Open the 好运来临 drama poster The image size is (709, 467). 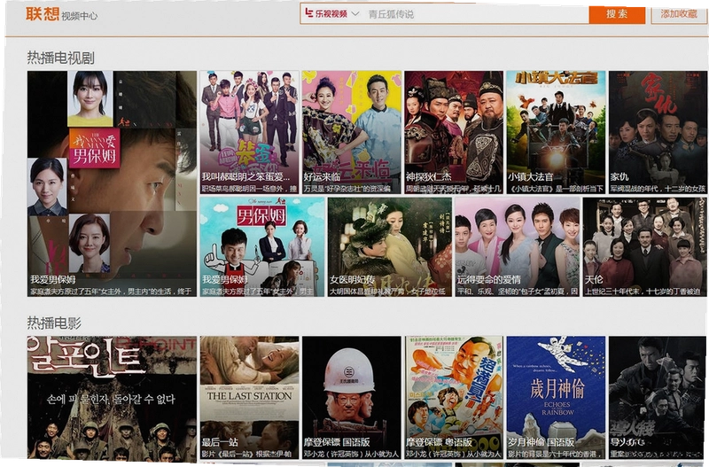pos(352,132)
